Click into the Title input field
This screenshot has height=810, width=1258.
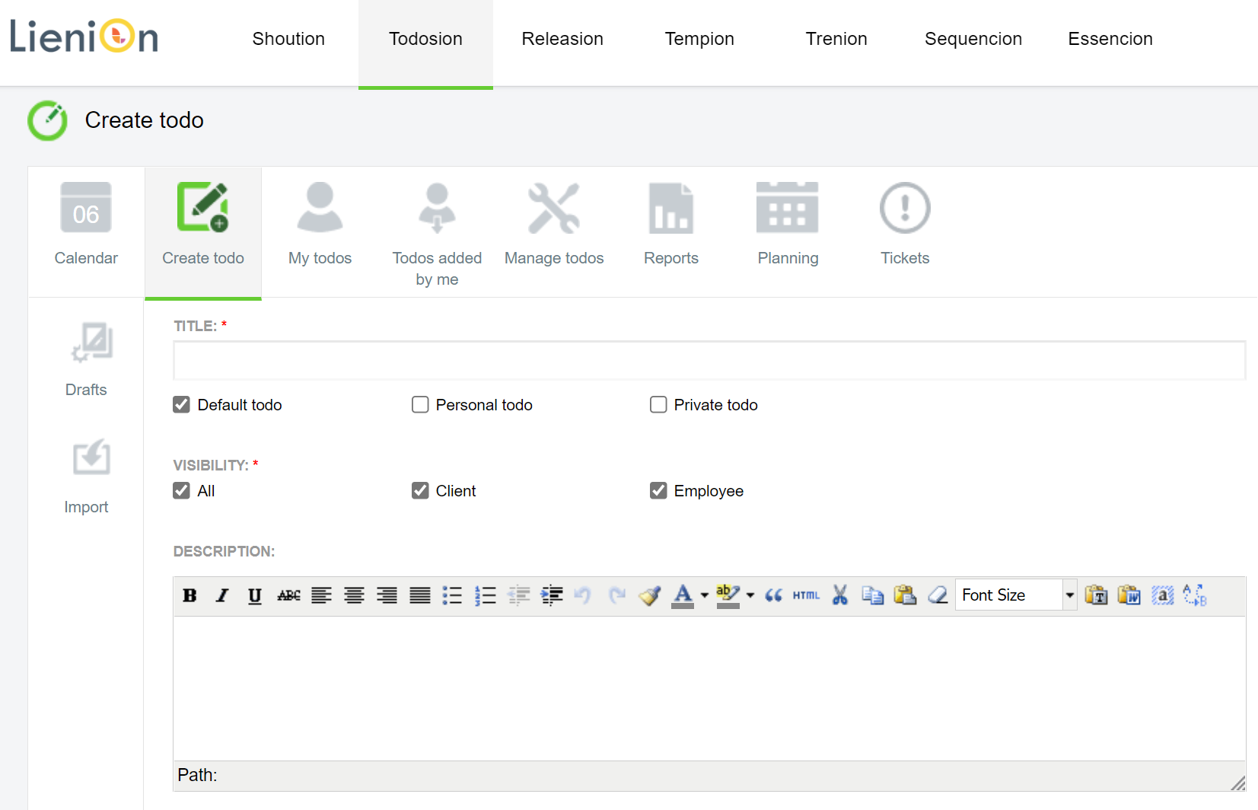[709, 360]
